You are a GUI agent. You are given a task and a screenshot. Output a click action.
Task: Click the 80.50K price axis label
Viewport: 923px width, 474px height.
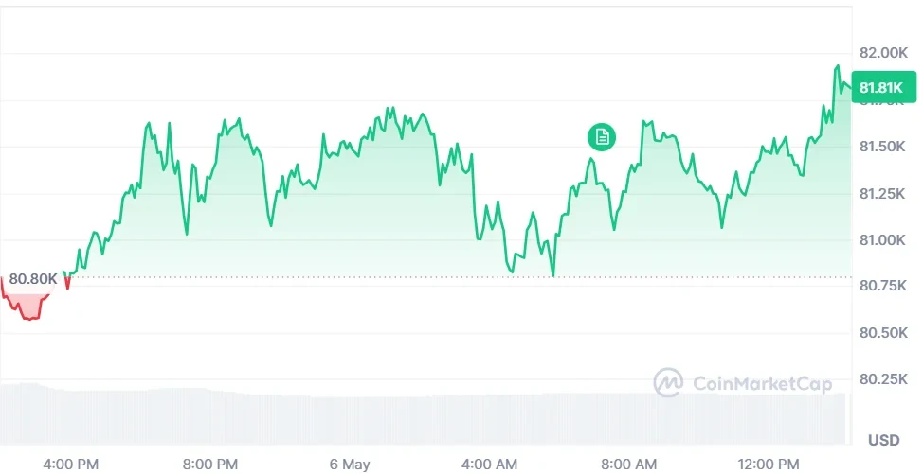point(882,333)
